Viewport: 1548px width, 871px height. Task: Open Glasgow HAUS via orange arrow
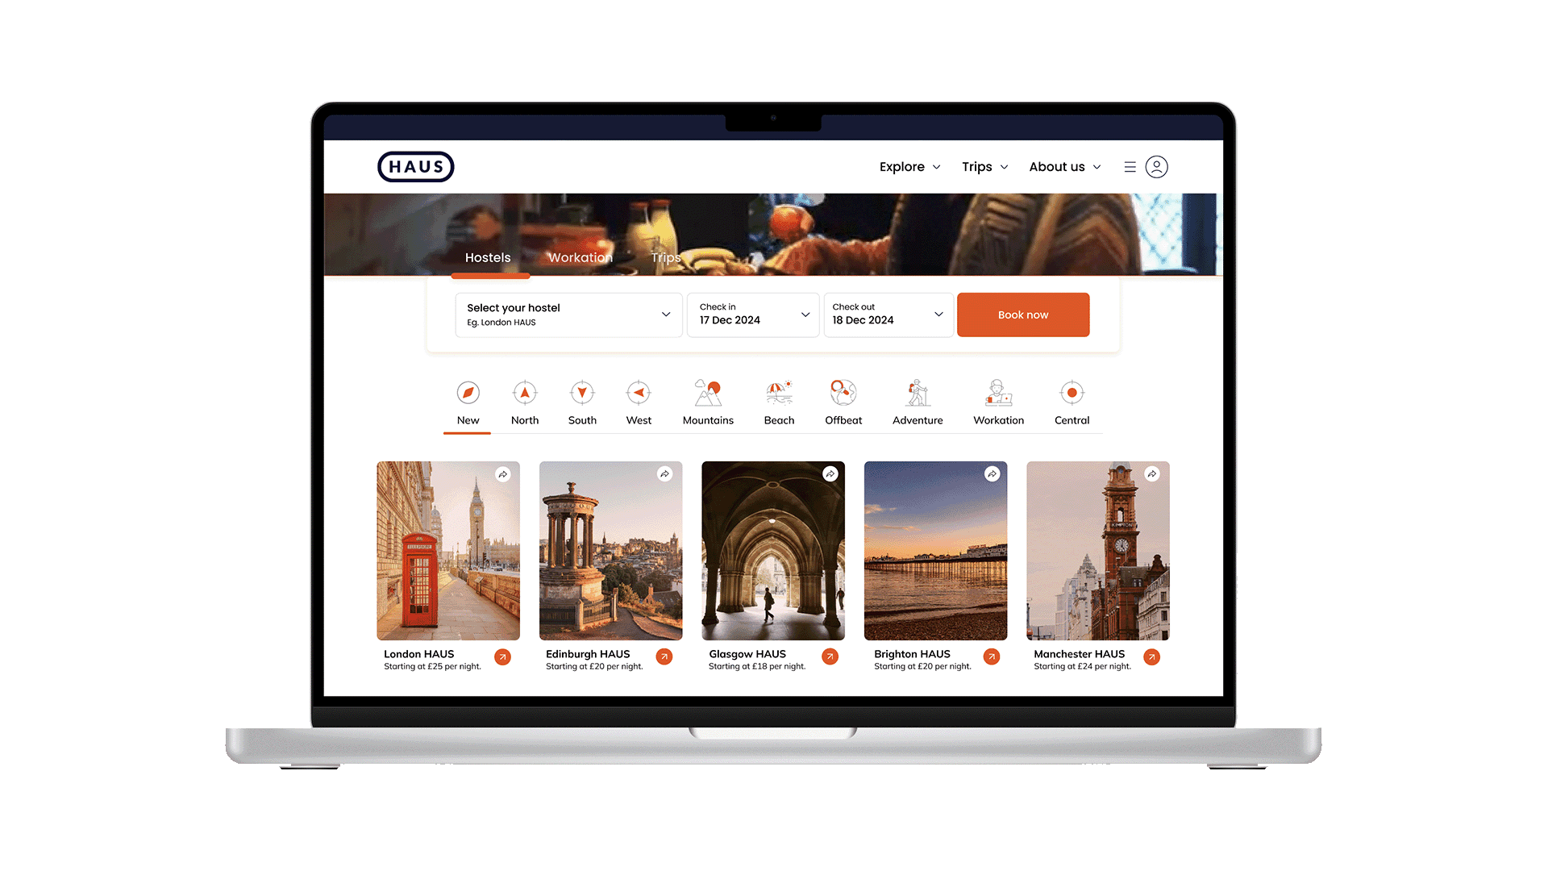[830, 657]
